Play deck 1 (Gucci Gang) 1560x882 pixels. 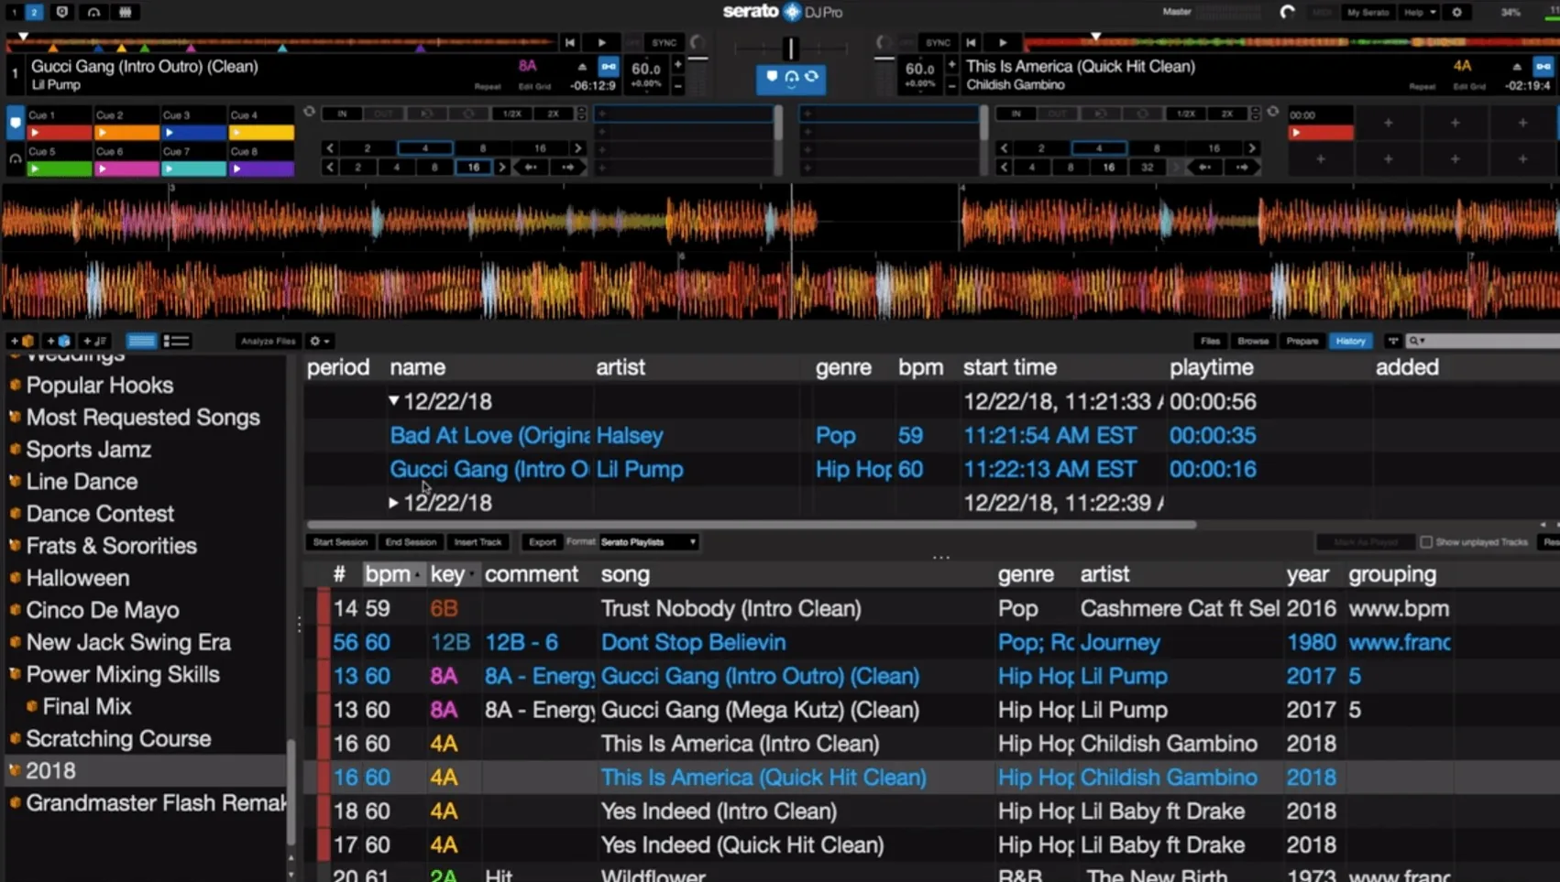pyautogui.click(x=601, y=42)
